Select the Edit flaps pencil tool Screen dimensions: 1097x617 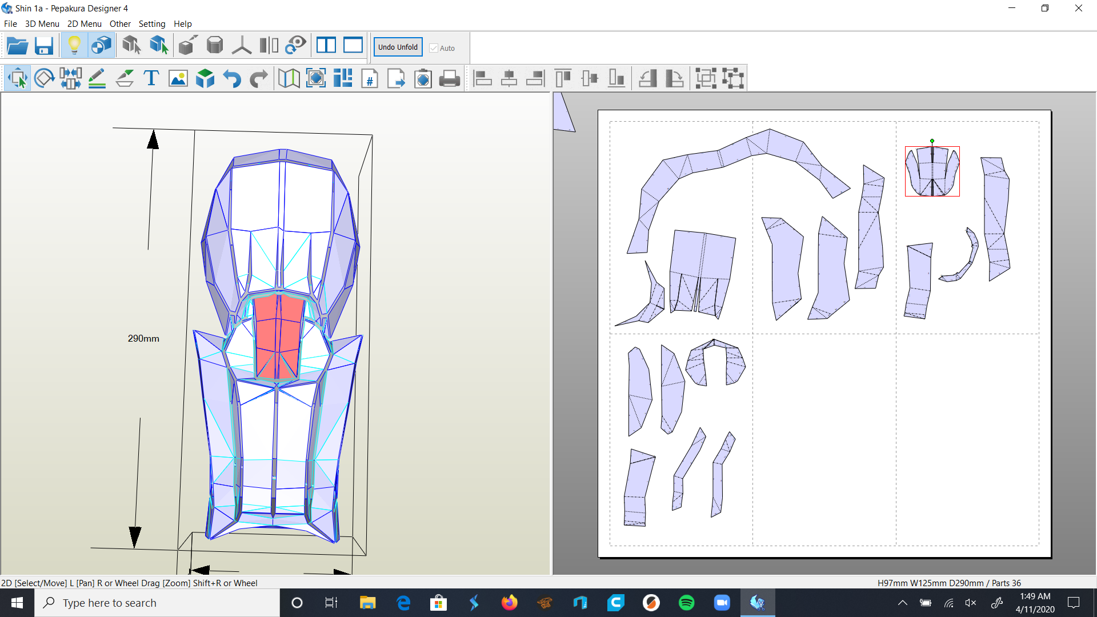pyautogui.click(x=98, y=78)
